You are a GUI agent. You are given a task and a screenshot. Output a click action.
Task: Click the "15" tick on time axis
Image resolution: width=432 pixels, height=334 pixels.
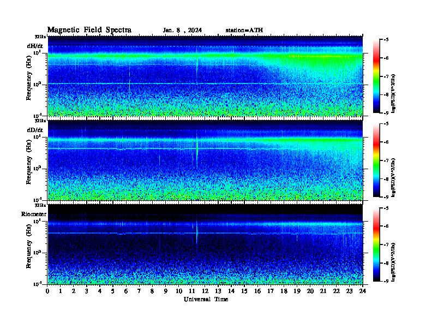click(x=244, y=291)
